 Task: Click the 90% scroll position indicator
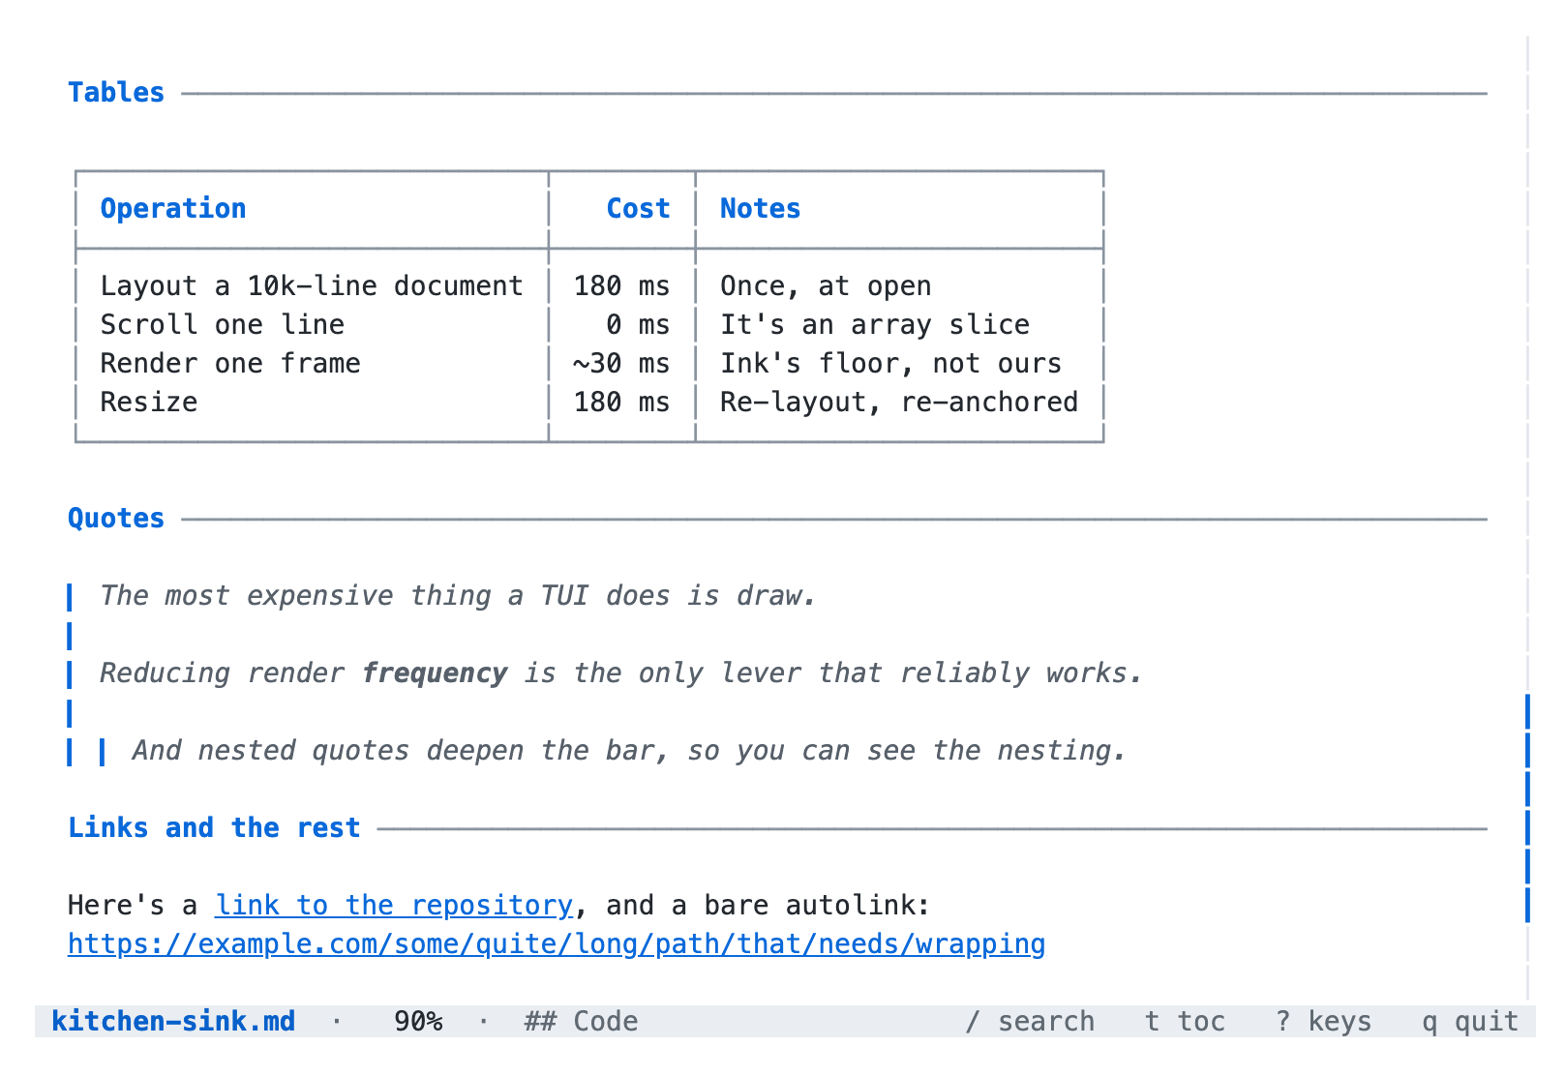(418, 1021)
